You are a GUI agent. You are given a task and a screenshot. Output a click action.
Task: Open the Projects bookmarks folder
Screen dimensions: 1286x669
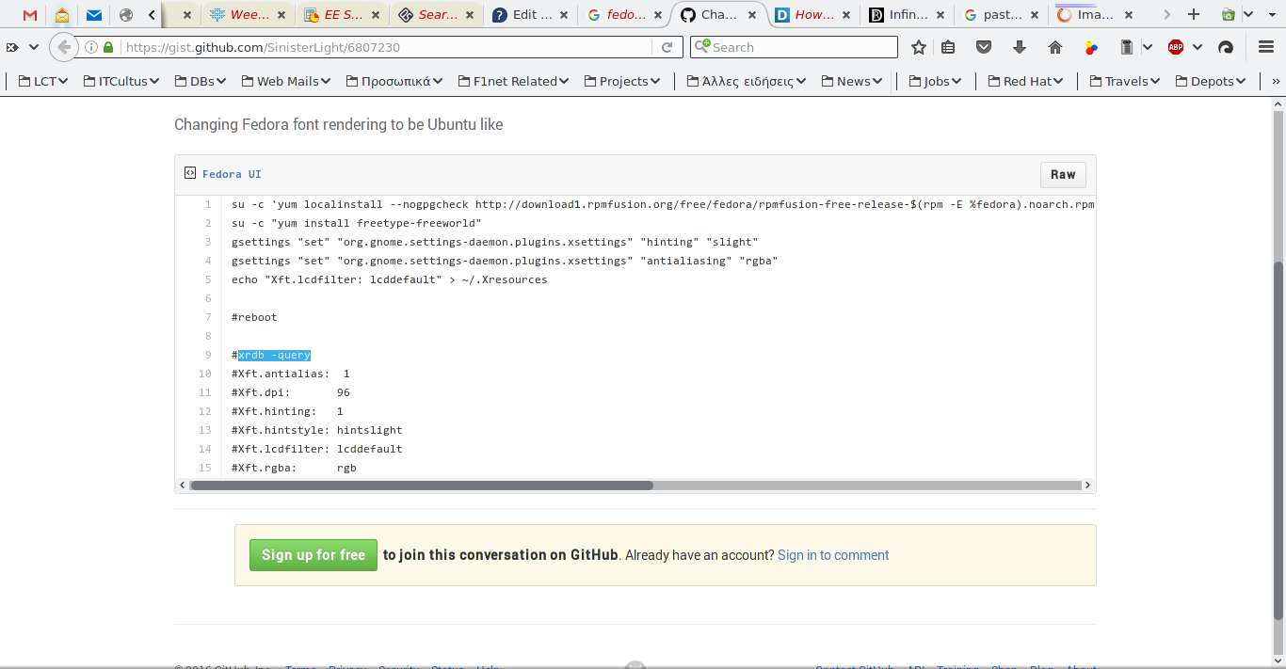pos(621,81)
